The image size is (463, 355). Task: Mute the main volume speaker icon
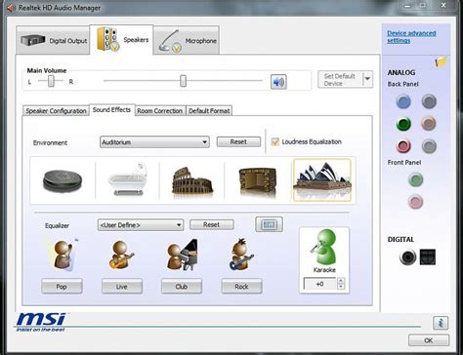[278, 82]
